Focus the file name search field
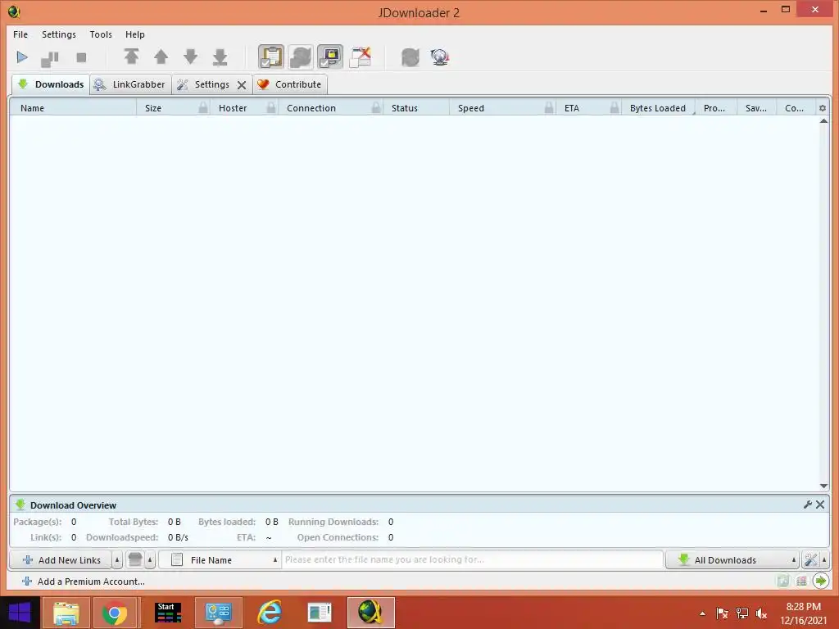The height and width of the screenshot is (629, 839). pos(473,560)
